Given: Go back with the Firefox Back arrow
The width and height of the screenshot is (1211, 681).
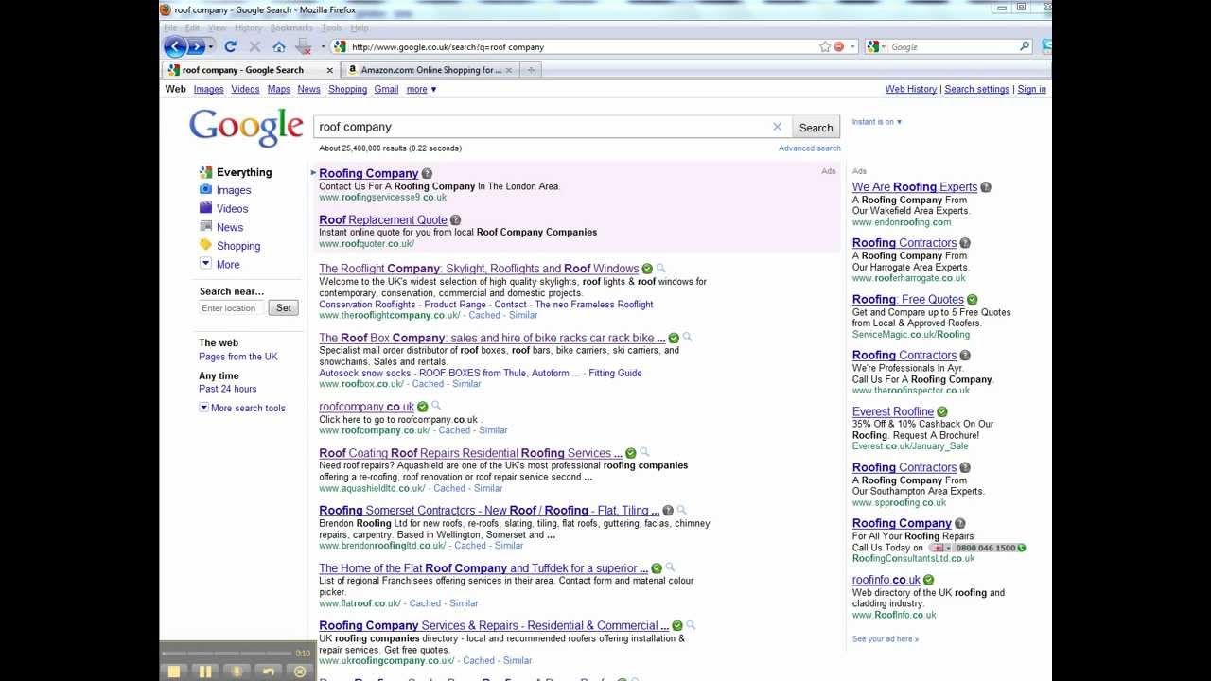Looking at the screenshot, I should click(175, 46).
